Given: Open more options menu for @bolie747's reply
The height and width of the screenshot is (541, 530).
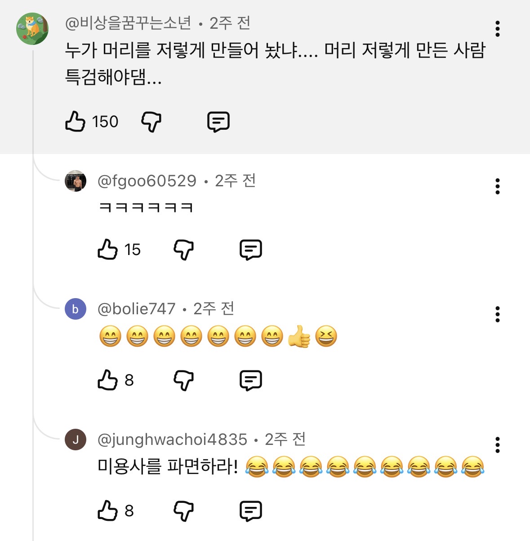Looking at the screenshot, I should tap(498, 314).
